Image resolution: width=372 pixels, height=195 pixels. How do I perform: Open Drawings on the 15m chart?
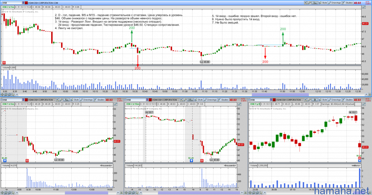click(210, 100)
